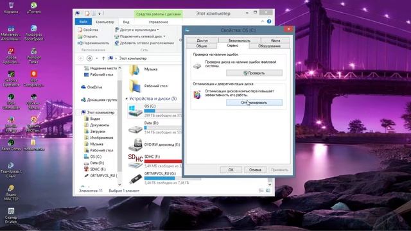The height and width of the screenshot is (231, 411).
Task: Click Свойства in the Explorer ribbon
Action: 88,30
